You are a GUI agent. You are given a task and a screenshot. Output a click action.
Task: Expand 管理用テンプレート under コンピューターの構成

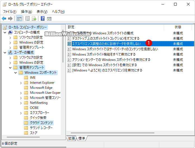tap(10, 47)
